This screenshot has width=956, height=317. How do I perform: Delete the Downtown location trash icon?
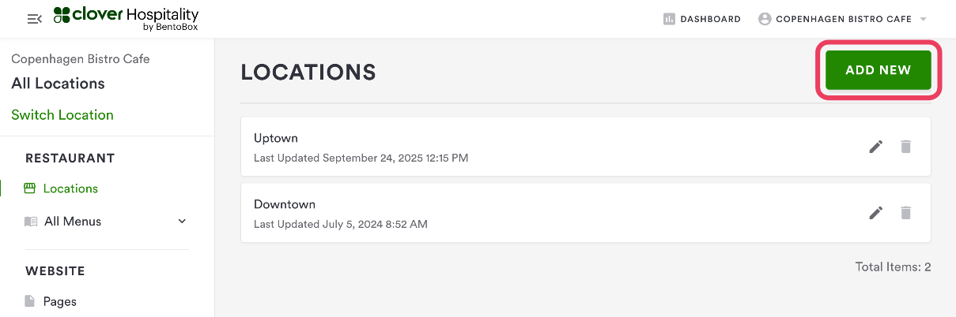[x=906, y=213]
